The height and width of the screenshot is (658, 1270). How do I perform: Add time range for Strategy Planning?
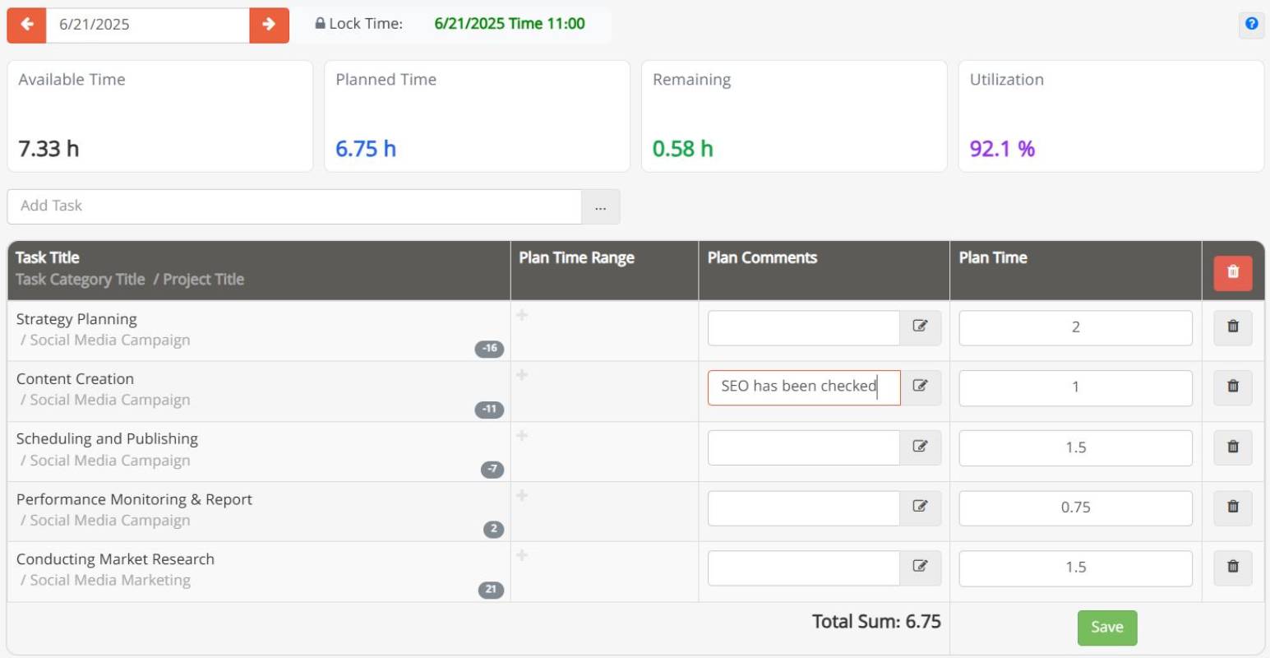tap(522, 316)
